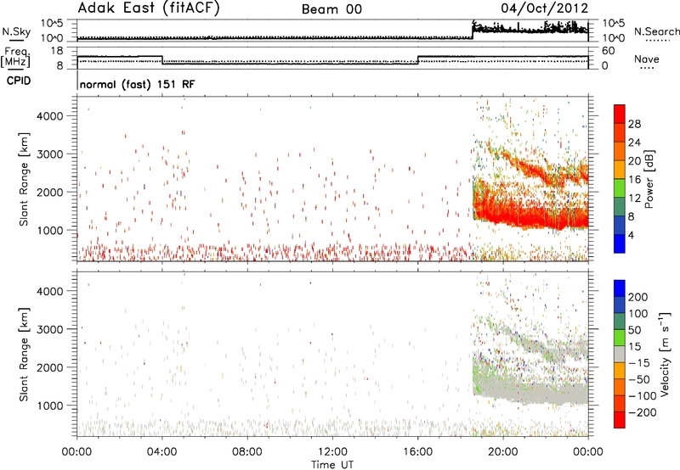Click the "Freq. [MHz]" axis label
Image resolution: width=680 pixels, height=470 pixels.
coord(16,58)
